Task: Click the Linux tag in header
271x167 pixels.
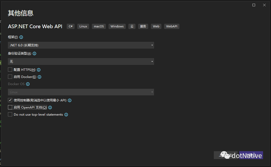Action: click(83, 26)
